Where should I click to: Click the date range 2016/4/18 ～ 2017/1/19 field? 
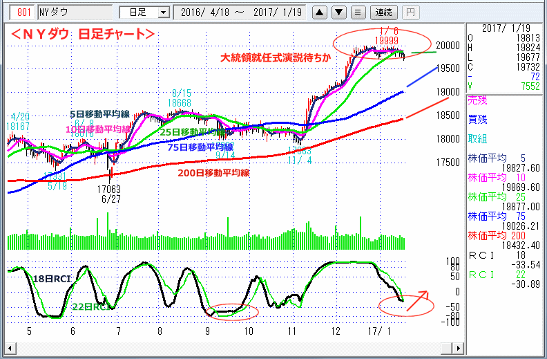pyautogui.click(x=240, y=12)
